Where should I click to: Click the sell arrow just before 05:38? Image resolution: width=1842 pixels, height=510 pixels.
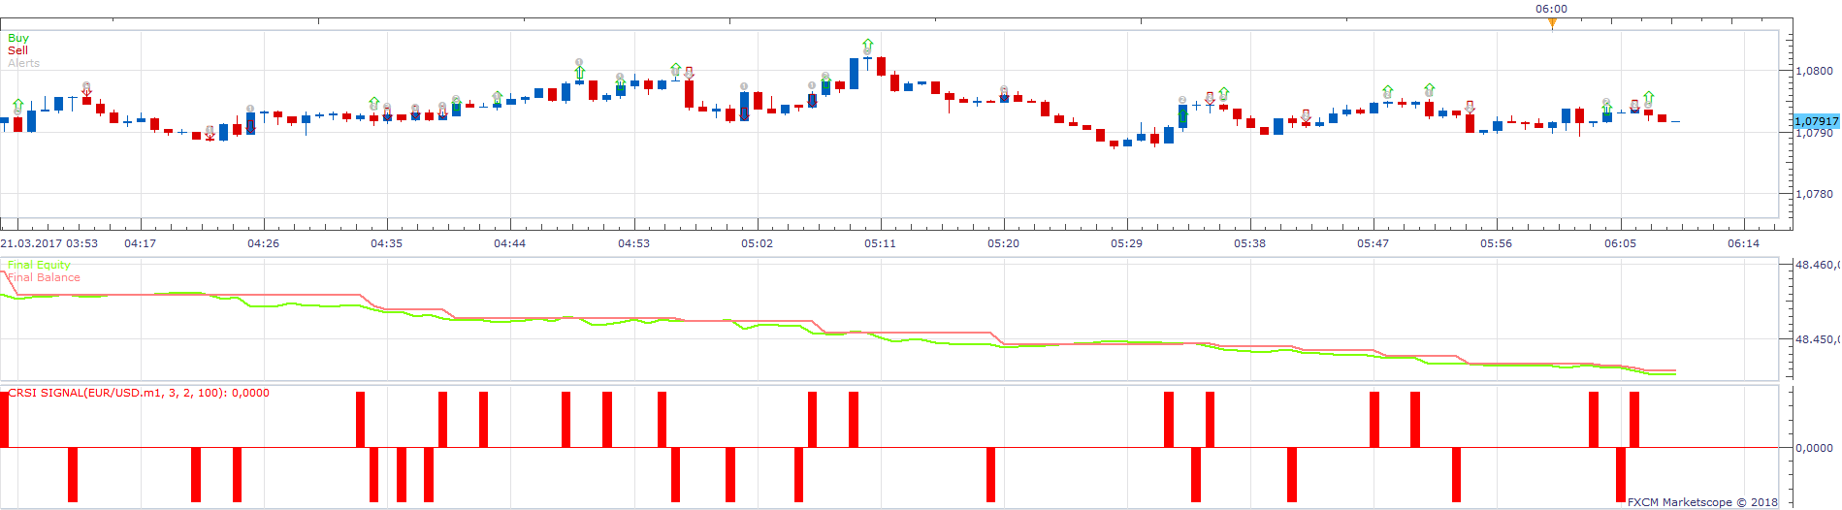coord(1210,99)
